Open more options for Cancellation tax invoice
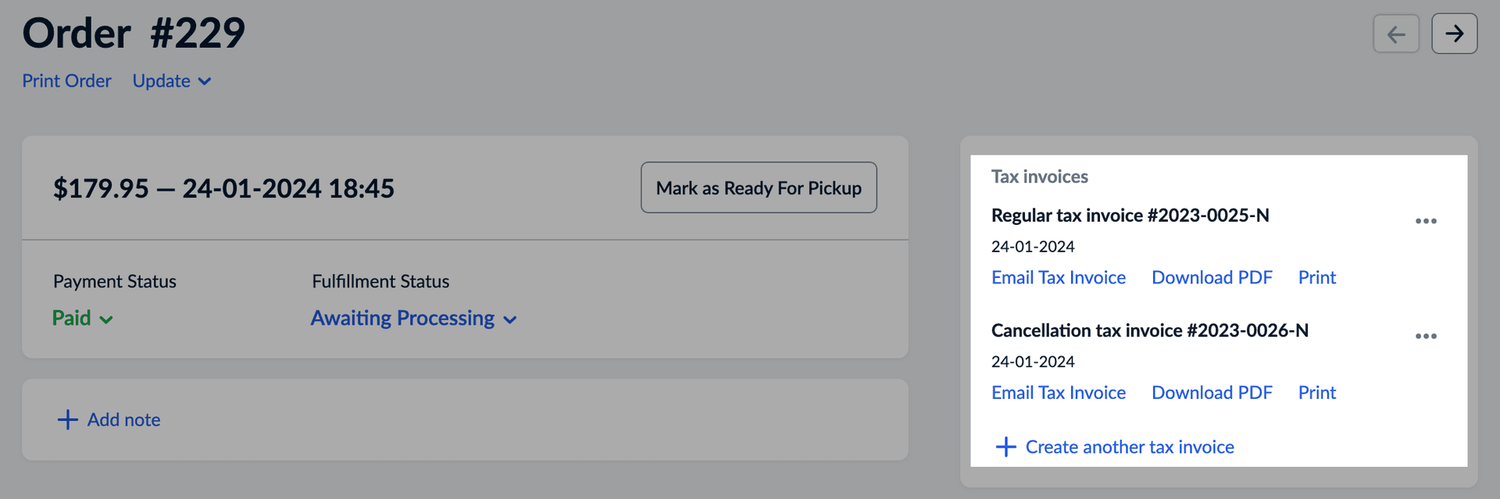The width and height of the screenshot is (1500, 499). coord(1426,336)
